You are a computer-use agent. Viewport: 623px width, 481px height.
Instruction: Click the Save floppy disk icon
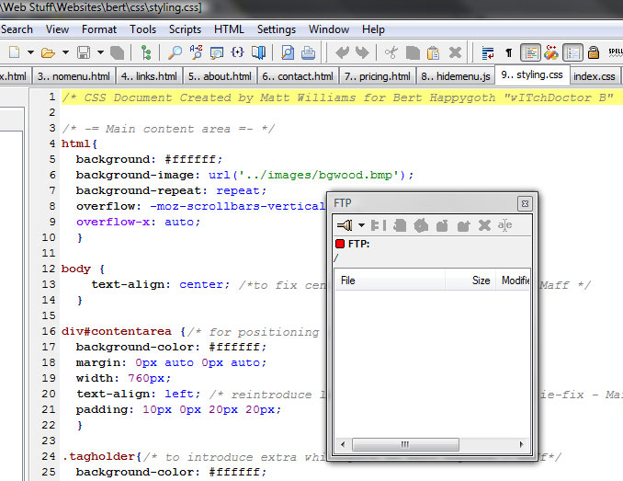(x=84, y=53)
